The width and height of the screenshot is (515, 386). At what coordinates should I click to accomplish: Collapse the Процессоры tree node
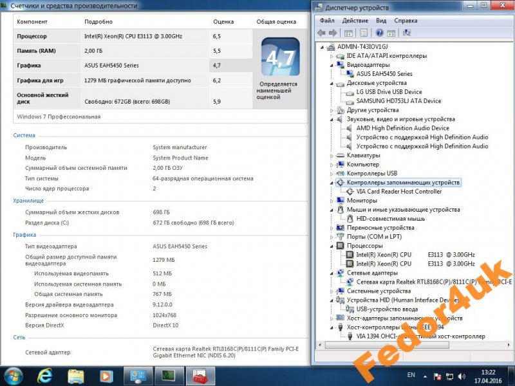(x=332, y=246)
